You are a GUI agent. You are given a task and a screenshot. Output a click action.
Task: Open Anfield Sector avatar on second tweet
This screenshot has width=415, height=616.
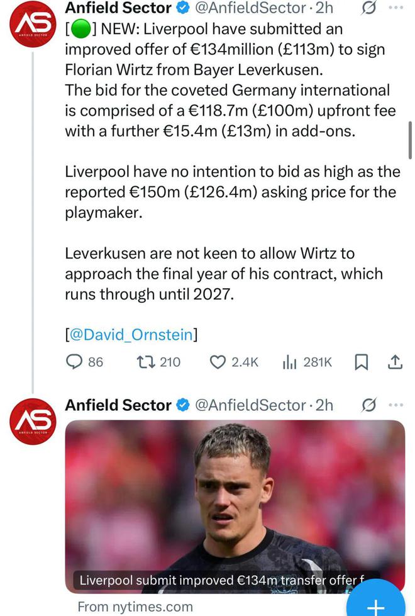coord(33,422)
